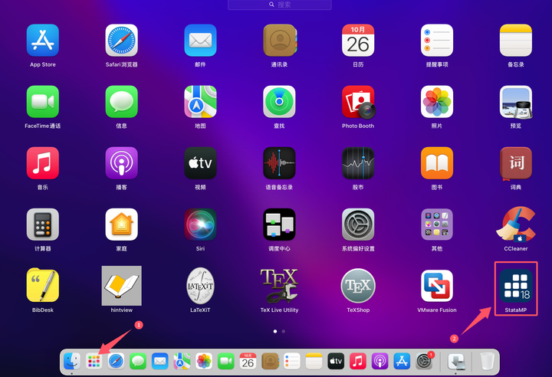
Task: Launch StataMP 18 app
Action: pyautogui.click(x=516, y=286)
